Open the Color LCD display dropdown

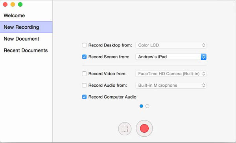tap(171, 45)
